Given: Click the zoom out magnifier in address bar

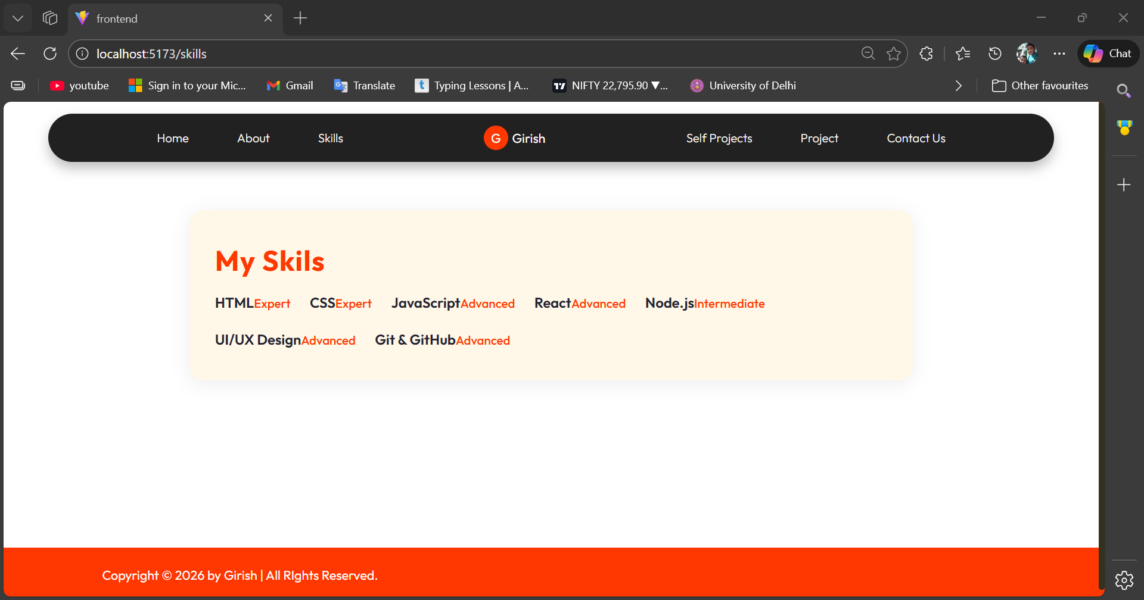Looking at the screenshot, I should (868, 54).
